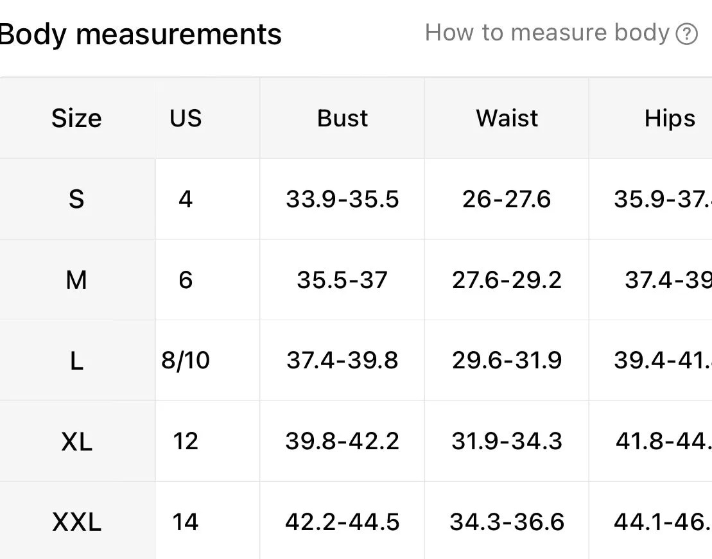Click the bust value 39.8-42.2
The width and height of the screenshot is (712, 559).
click(342, 441)
